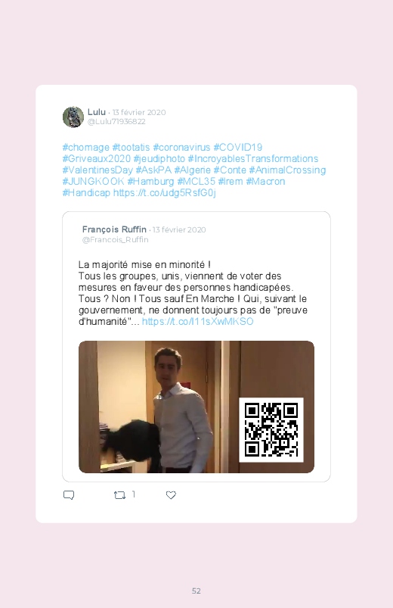Open the #Griveaux2020 hashtag

click(x=97, y=159)
